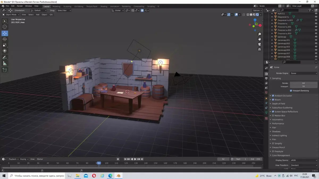Disable Viewport Denoising checkbox
Viewport: 319px width, 179px height.
coord(291,91)
